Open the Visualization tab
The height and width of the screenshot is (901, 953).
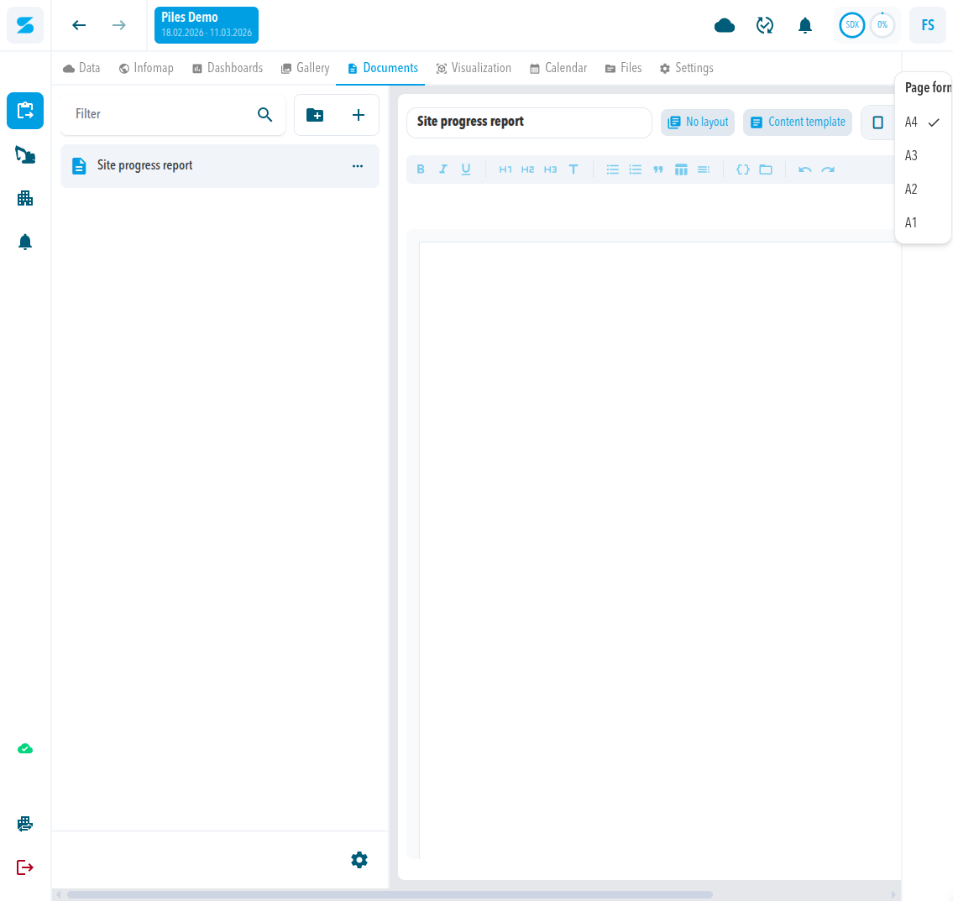[474, 68]
